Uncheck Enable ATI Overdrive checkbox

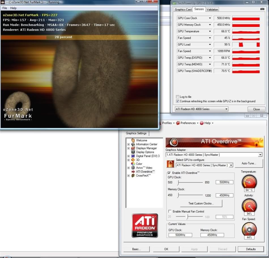(169, 173)
